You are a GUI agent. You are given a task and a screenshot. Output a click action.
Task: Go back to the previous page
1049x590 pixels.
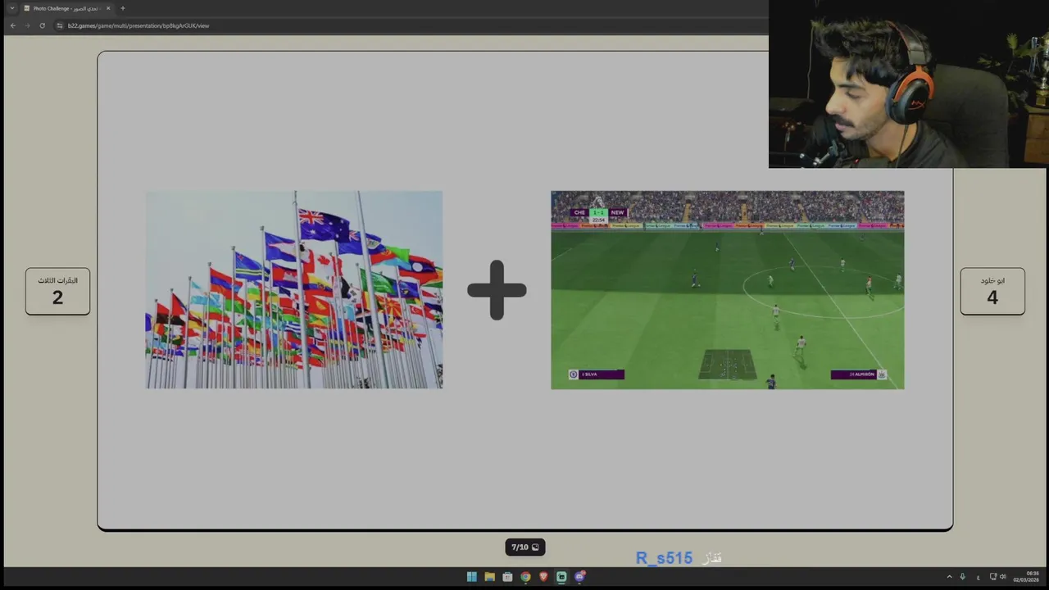12,25
